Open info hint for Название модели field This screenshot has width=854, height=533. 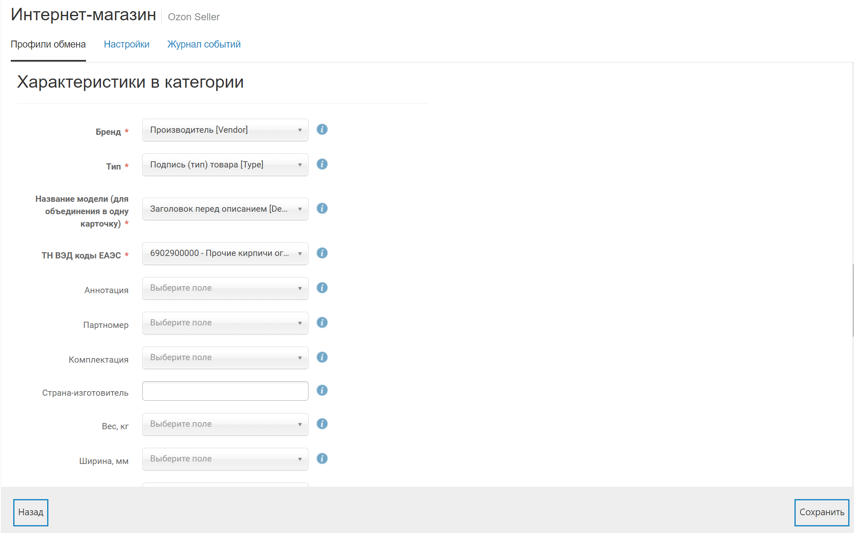point(322,208)
